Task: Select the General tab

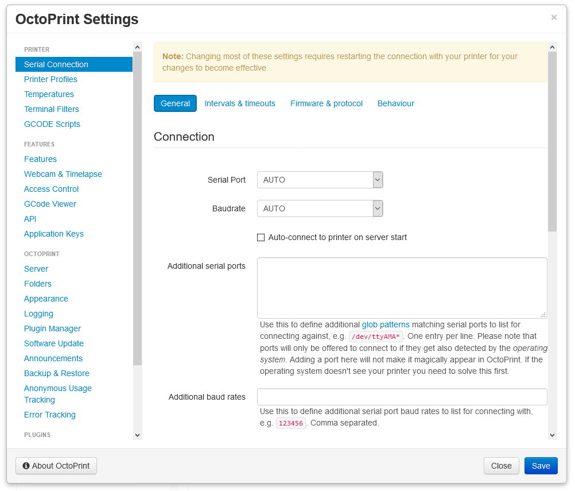Action: pyautogui.click(x=175, y=103)
